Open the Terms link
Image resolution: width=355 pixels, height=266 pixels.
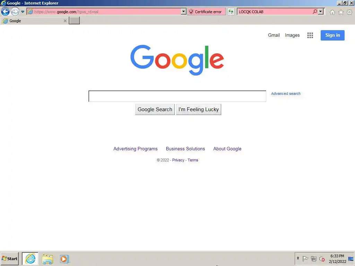[x=193, y=160]
